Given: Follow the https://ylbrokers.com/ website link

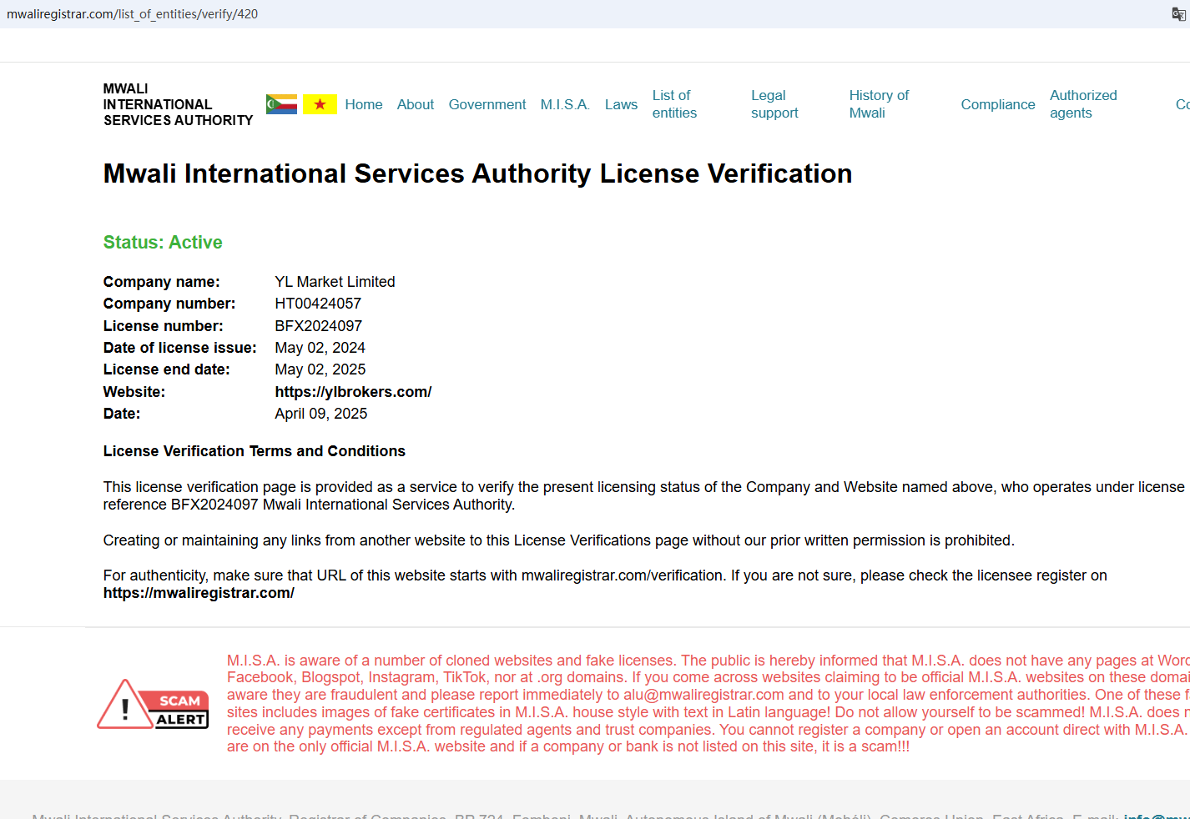Looking at the screenshot, I should coord(353,392).
